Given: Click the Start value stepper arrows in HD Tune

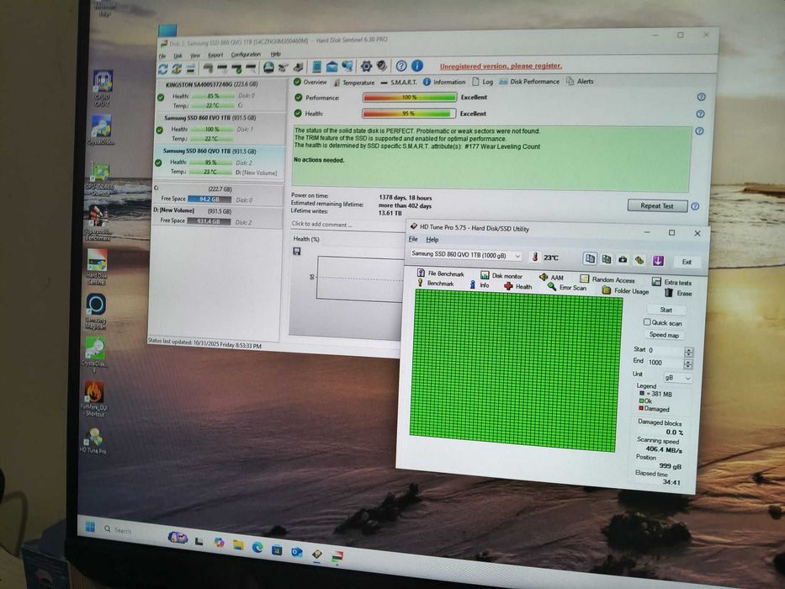Looking at the screenshot, I should (x=688, y=352).
